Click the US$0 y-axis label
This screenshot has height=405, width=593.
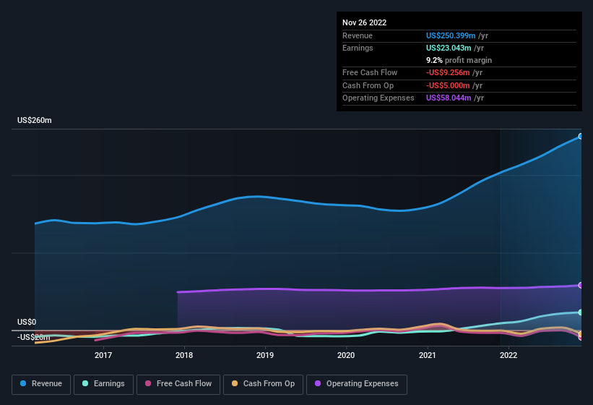(27, 322)
